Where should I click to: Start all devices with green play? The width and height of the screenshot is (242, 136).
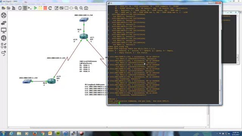click(35, 8)
